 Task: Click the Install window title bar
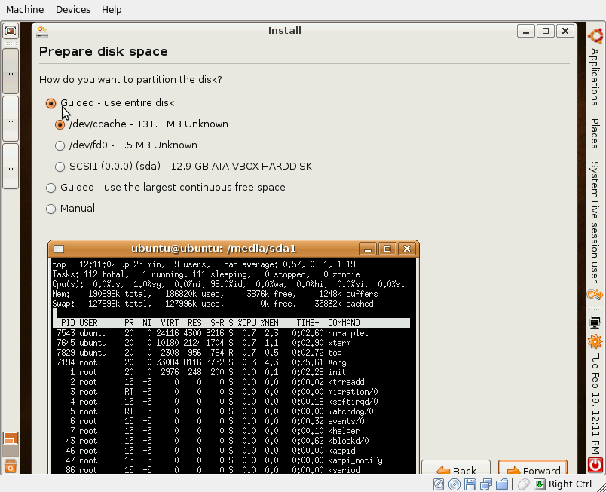[x=284, y=31]
